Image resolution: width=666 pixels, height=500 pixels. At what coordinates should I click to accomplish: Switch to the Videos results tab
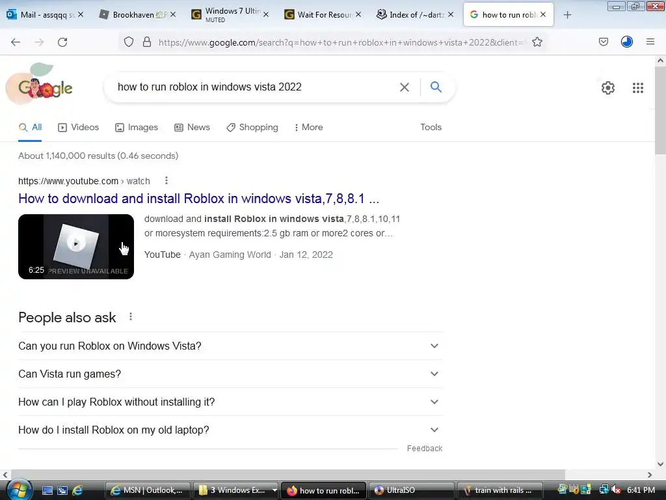point(79,127)
